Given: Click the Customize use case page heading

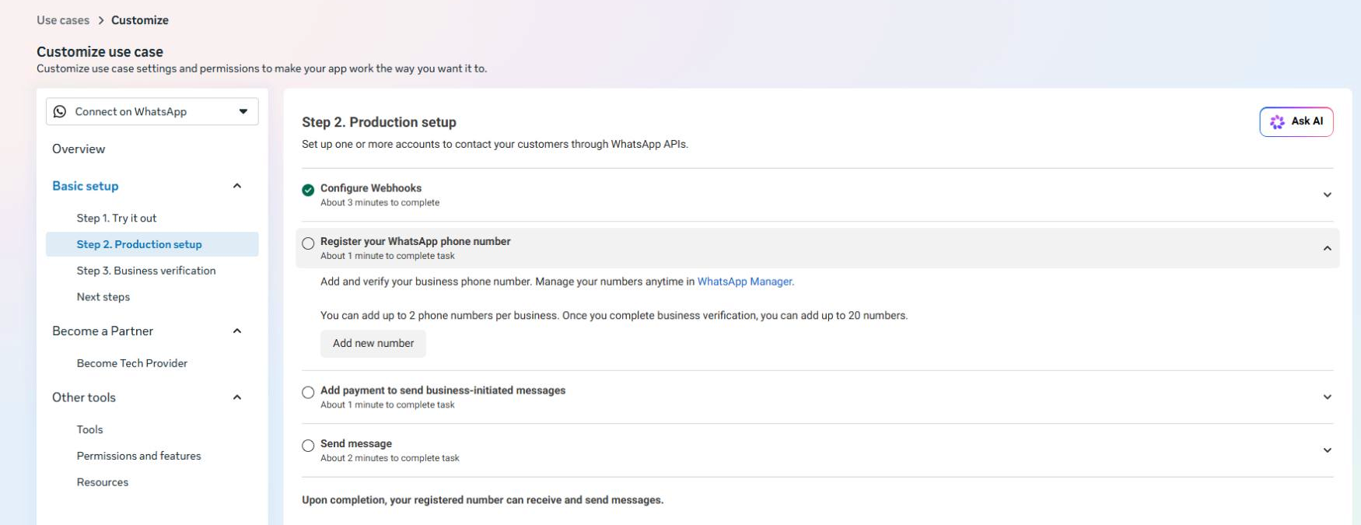Looking at the screenshot, I should [100, 52].
